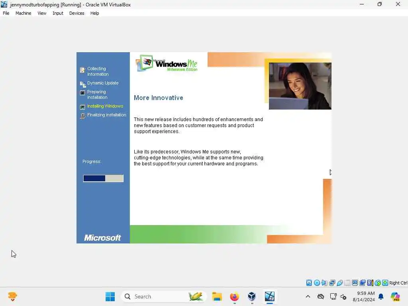Click the Dynamic Update step text
The height and width of the screenshot is (306, 408).
[x=103, y=83]
